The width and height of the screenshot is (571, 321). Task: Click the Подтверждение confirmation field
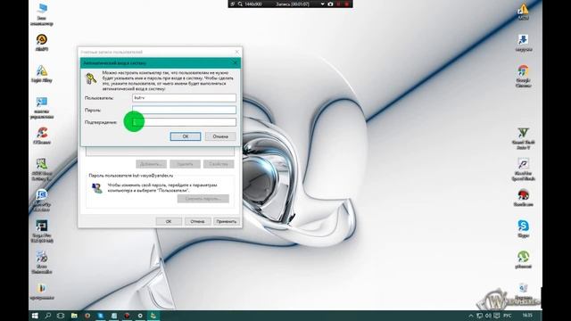click(184, 122)
